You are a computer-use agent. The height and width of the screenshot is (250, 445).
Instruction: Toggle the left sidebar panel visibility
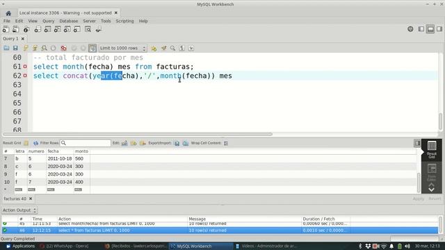click(x=421, y=29)
